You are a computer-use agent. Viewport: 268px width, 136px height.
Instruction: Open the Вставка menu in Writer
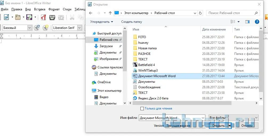[40, 9]
